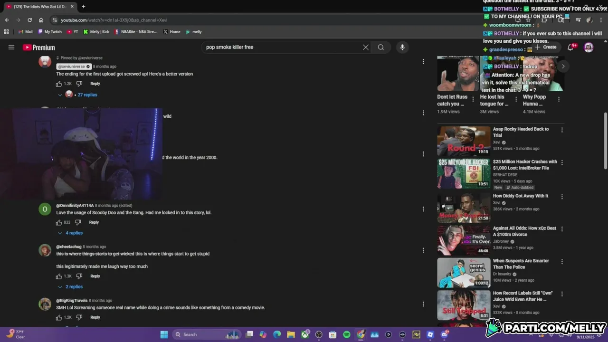Dislike the @cheetachug comment

click(79, 276)
